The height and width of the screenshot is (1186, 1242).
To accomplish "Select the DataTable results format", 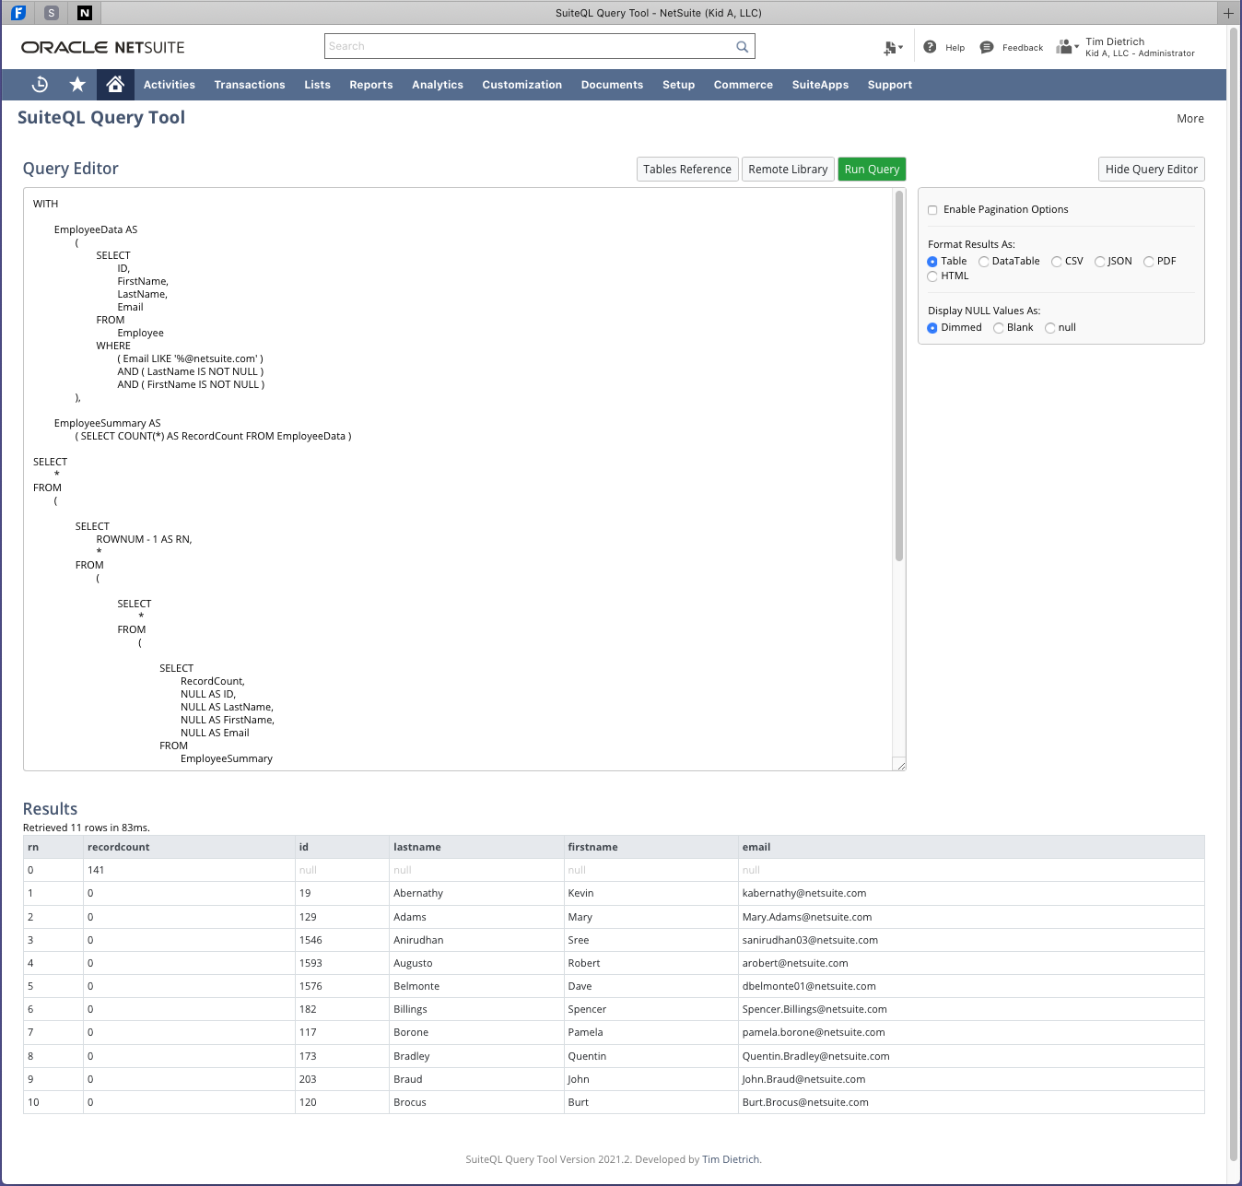I will pos(983,262).
